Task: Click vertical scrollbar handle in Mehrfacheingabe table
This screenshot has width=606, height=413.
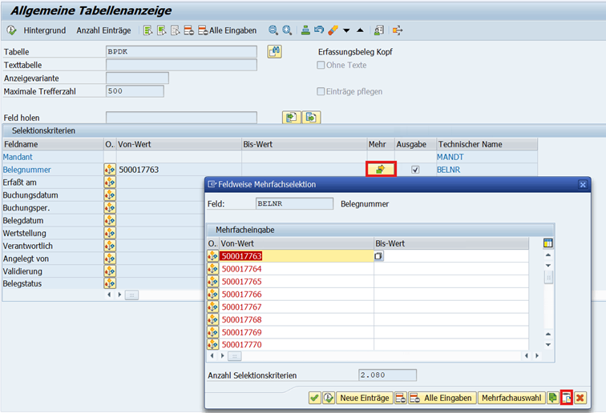Action: point(548,277)
